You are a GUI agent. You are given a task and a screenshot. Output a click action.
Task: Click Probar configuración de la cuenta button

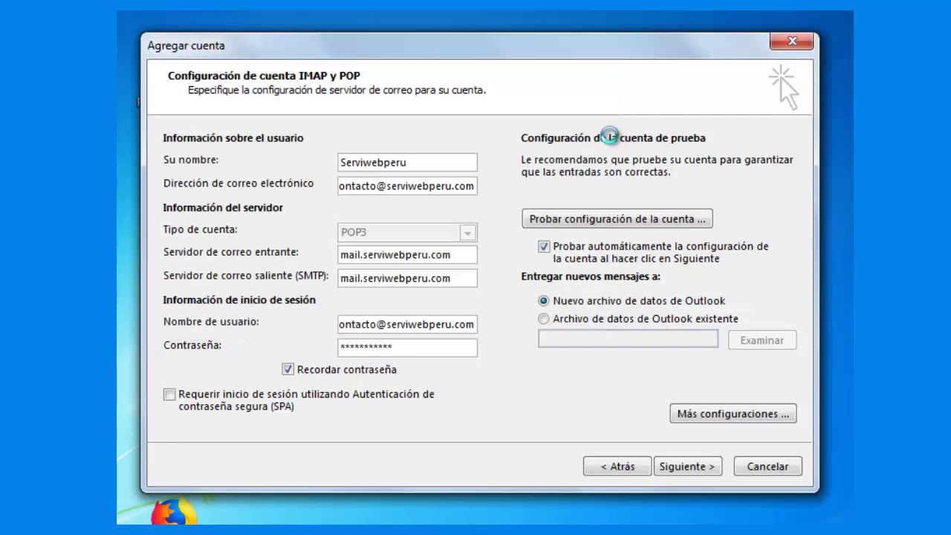(617, 219)
